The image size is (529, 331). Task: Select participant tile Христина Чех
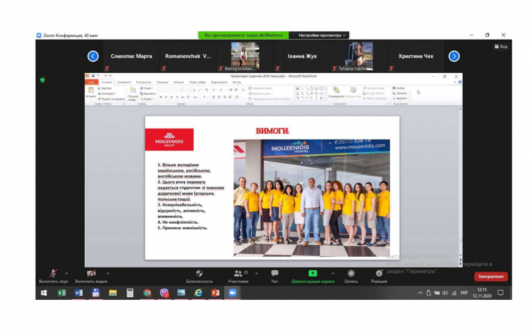(x=416, y=56)
